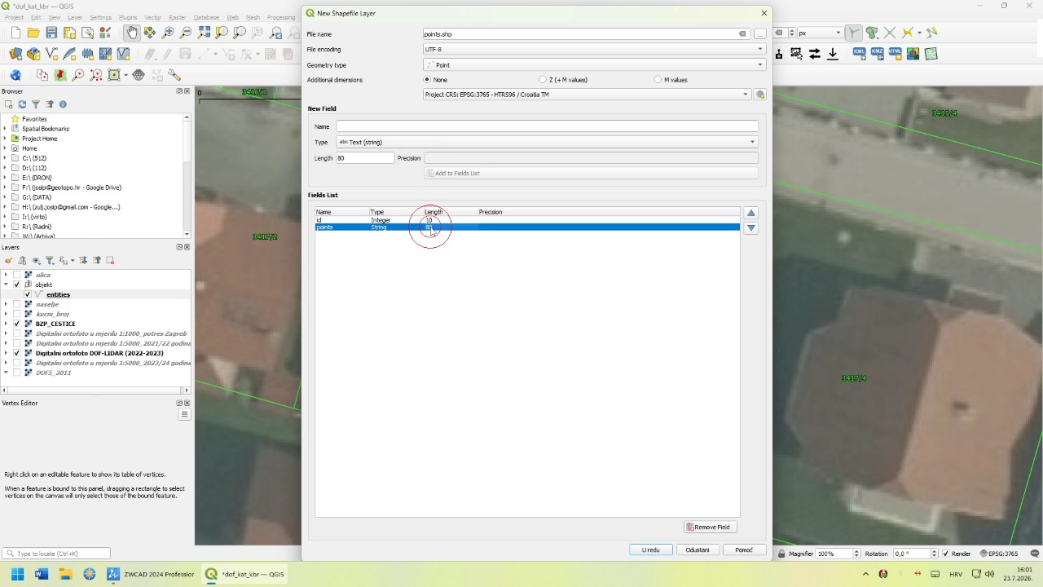Choose the M values radio option
Screen dimensions: 1043x587
[658, 80]
